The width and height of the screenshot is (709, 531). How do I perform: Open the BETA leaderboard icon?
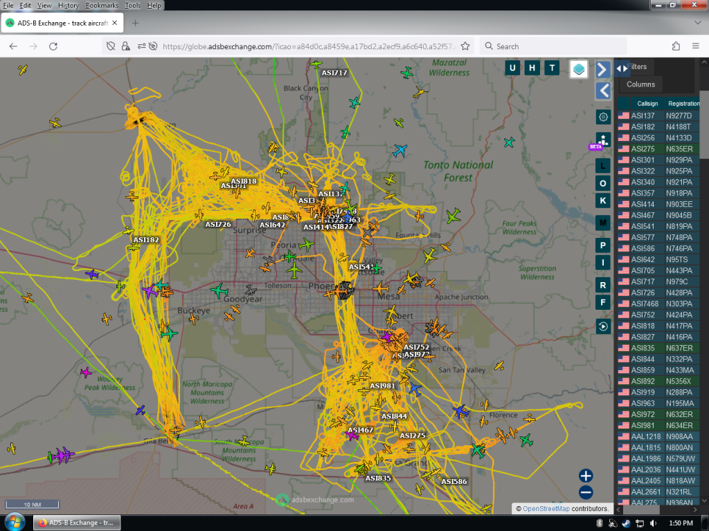click(x=603, y=140)
